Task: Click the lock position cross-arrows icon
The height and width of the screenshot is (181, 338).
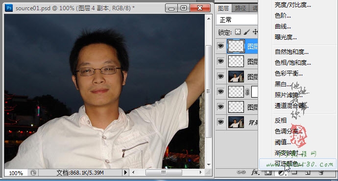Action: point(255,32)
